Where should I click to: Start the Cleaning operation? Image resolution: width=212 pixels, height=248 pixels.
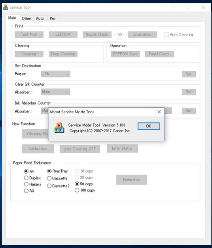[x=29, y=54]
